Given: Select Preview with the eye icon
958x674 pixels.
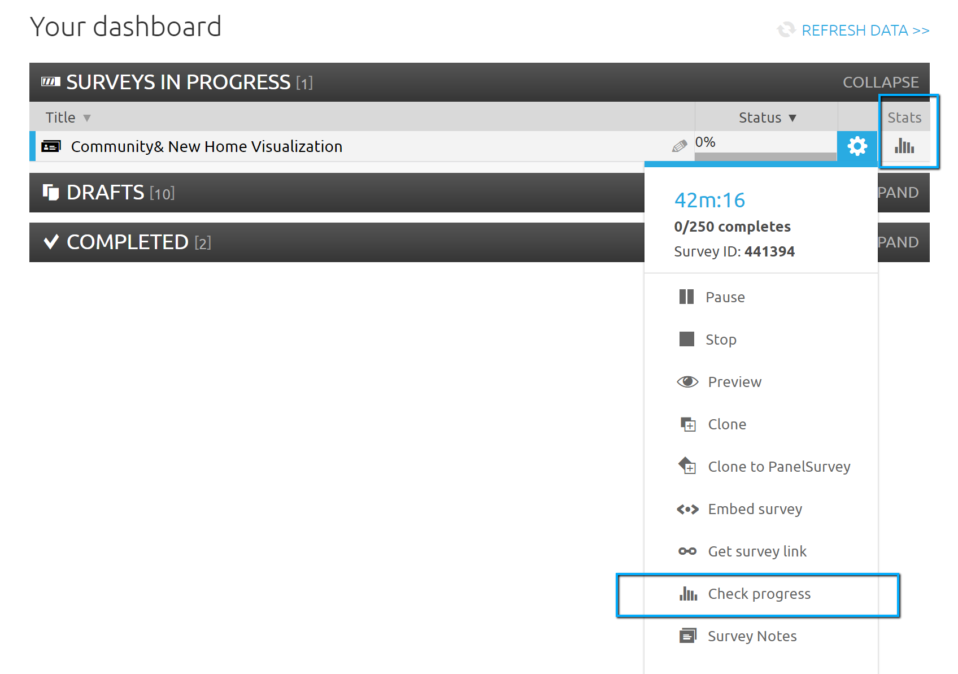Looking at the screenshot, I should click(734, 382).
